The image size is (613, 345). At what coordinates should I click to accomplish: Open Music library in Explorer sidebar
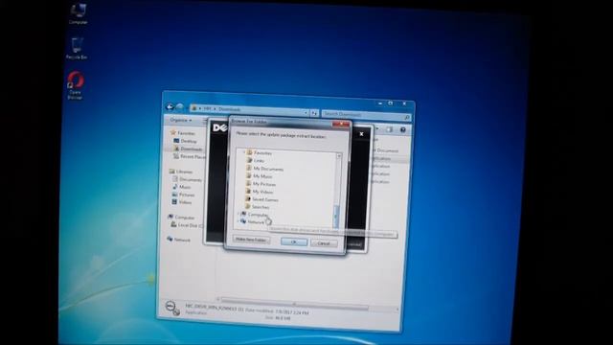point(182,187)
